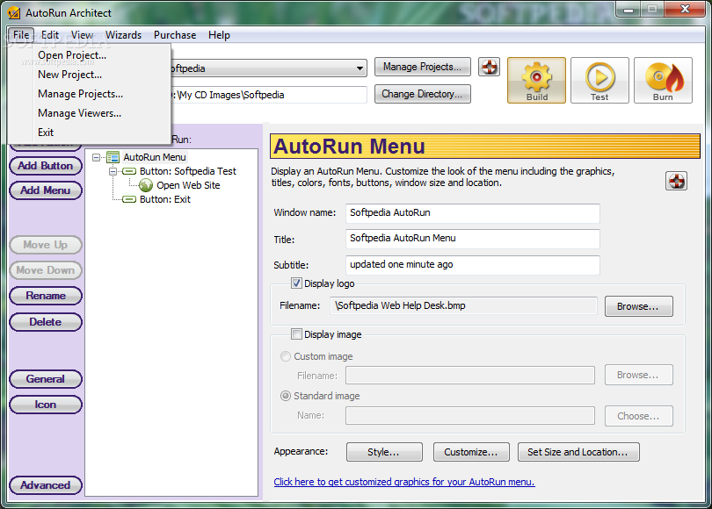Click the Manage Projects... toolbar button

(422, 67)
